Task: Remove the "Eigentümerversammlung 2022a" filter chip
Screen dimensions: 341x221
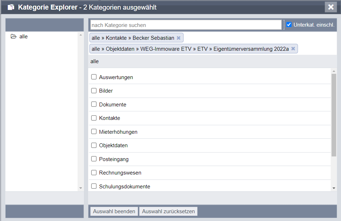Action: click(x=293, y=49)
